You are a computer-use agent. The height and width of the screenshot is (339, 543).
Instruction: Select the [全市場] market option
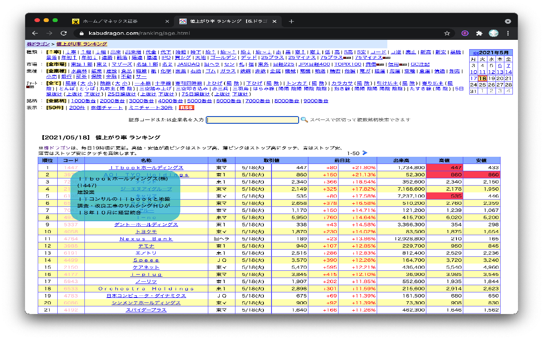[x=56, y=64]
